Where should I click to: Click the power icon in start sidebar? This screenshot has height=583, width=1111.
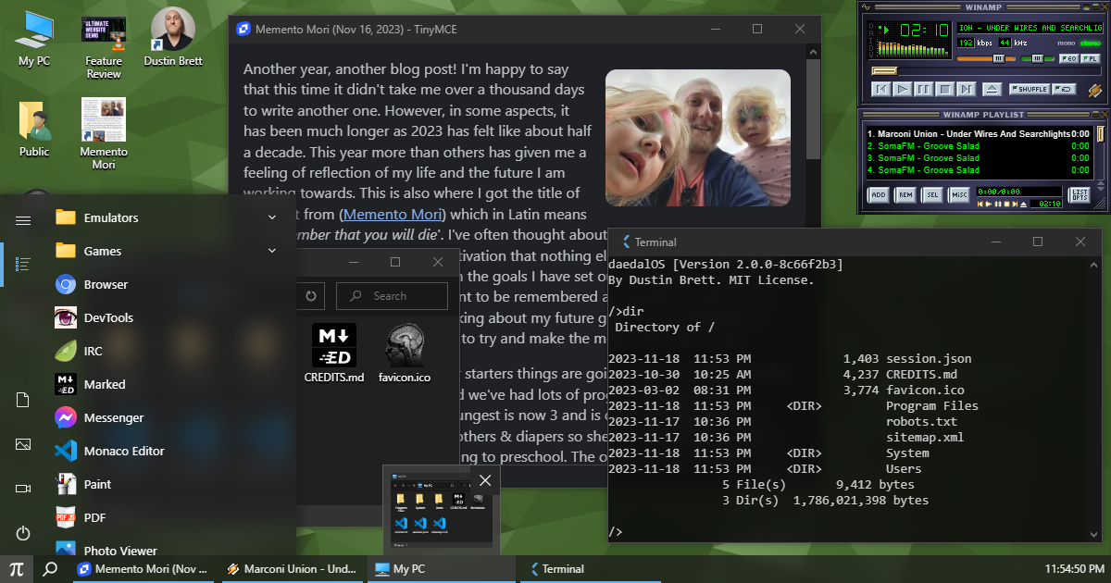(23, 533)
